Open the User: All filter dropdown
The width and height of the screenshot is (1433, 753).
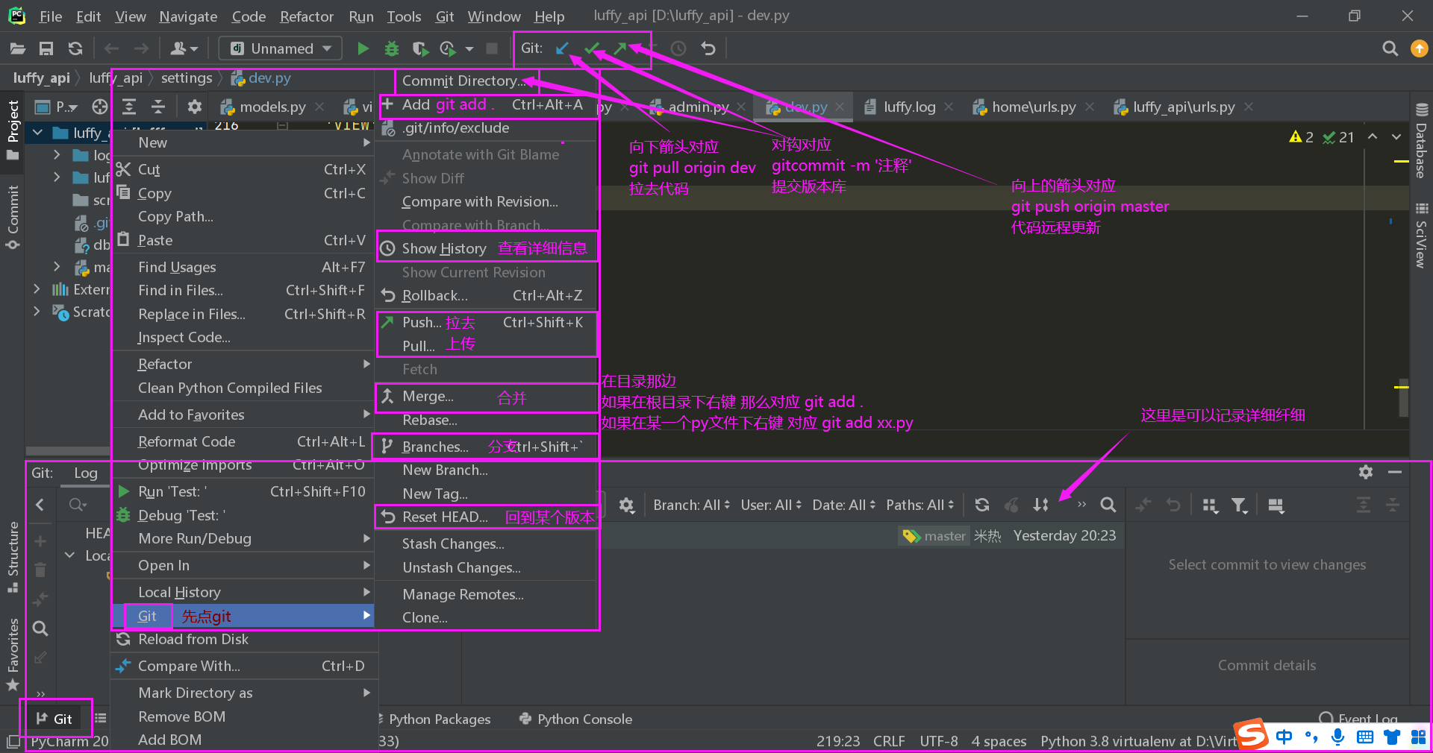pos(771,505)
